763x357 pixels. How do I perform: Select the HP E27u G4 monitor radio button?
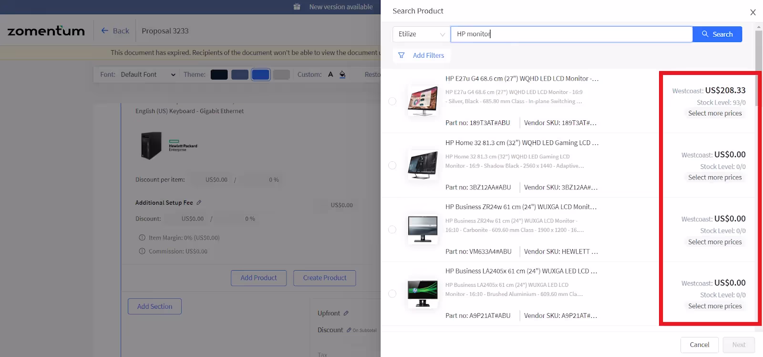point(392,101)
